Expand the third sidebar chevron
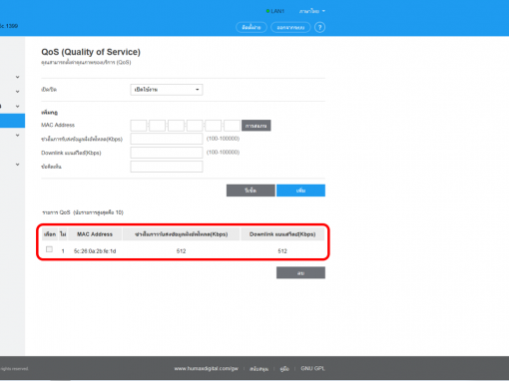 coord(18,107)
